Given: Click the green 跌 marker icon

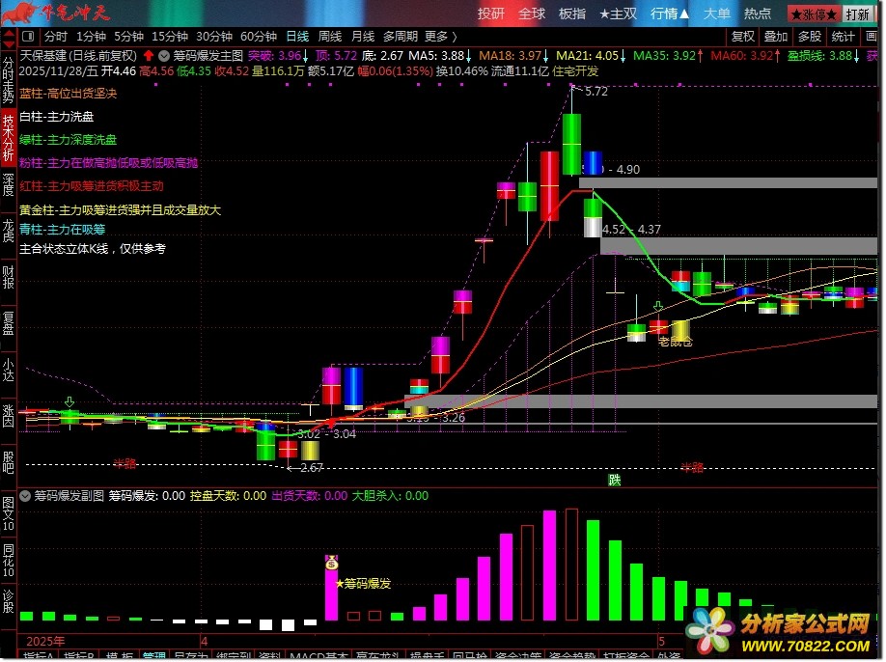Looking at the screenshot, I should pos(614,481).
